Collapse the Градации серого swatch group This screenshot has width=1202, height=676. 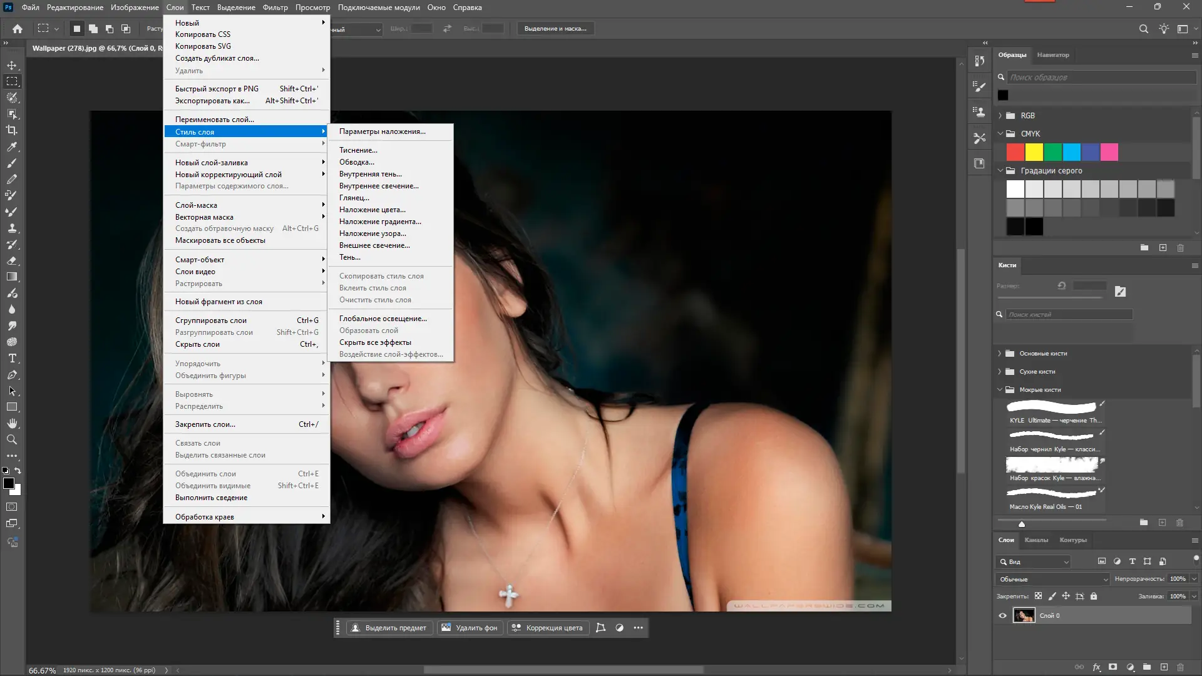[1000, 170]
